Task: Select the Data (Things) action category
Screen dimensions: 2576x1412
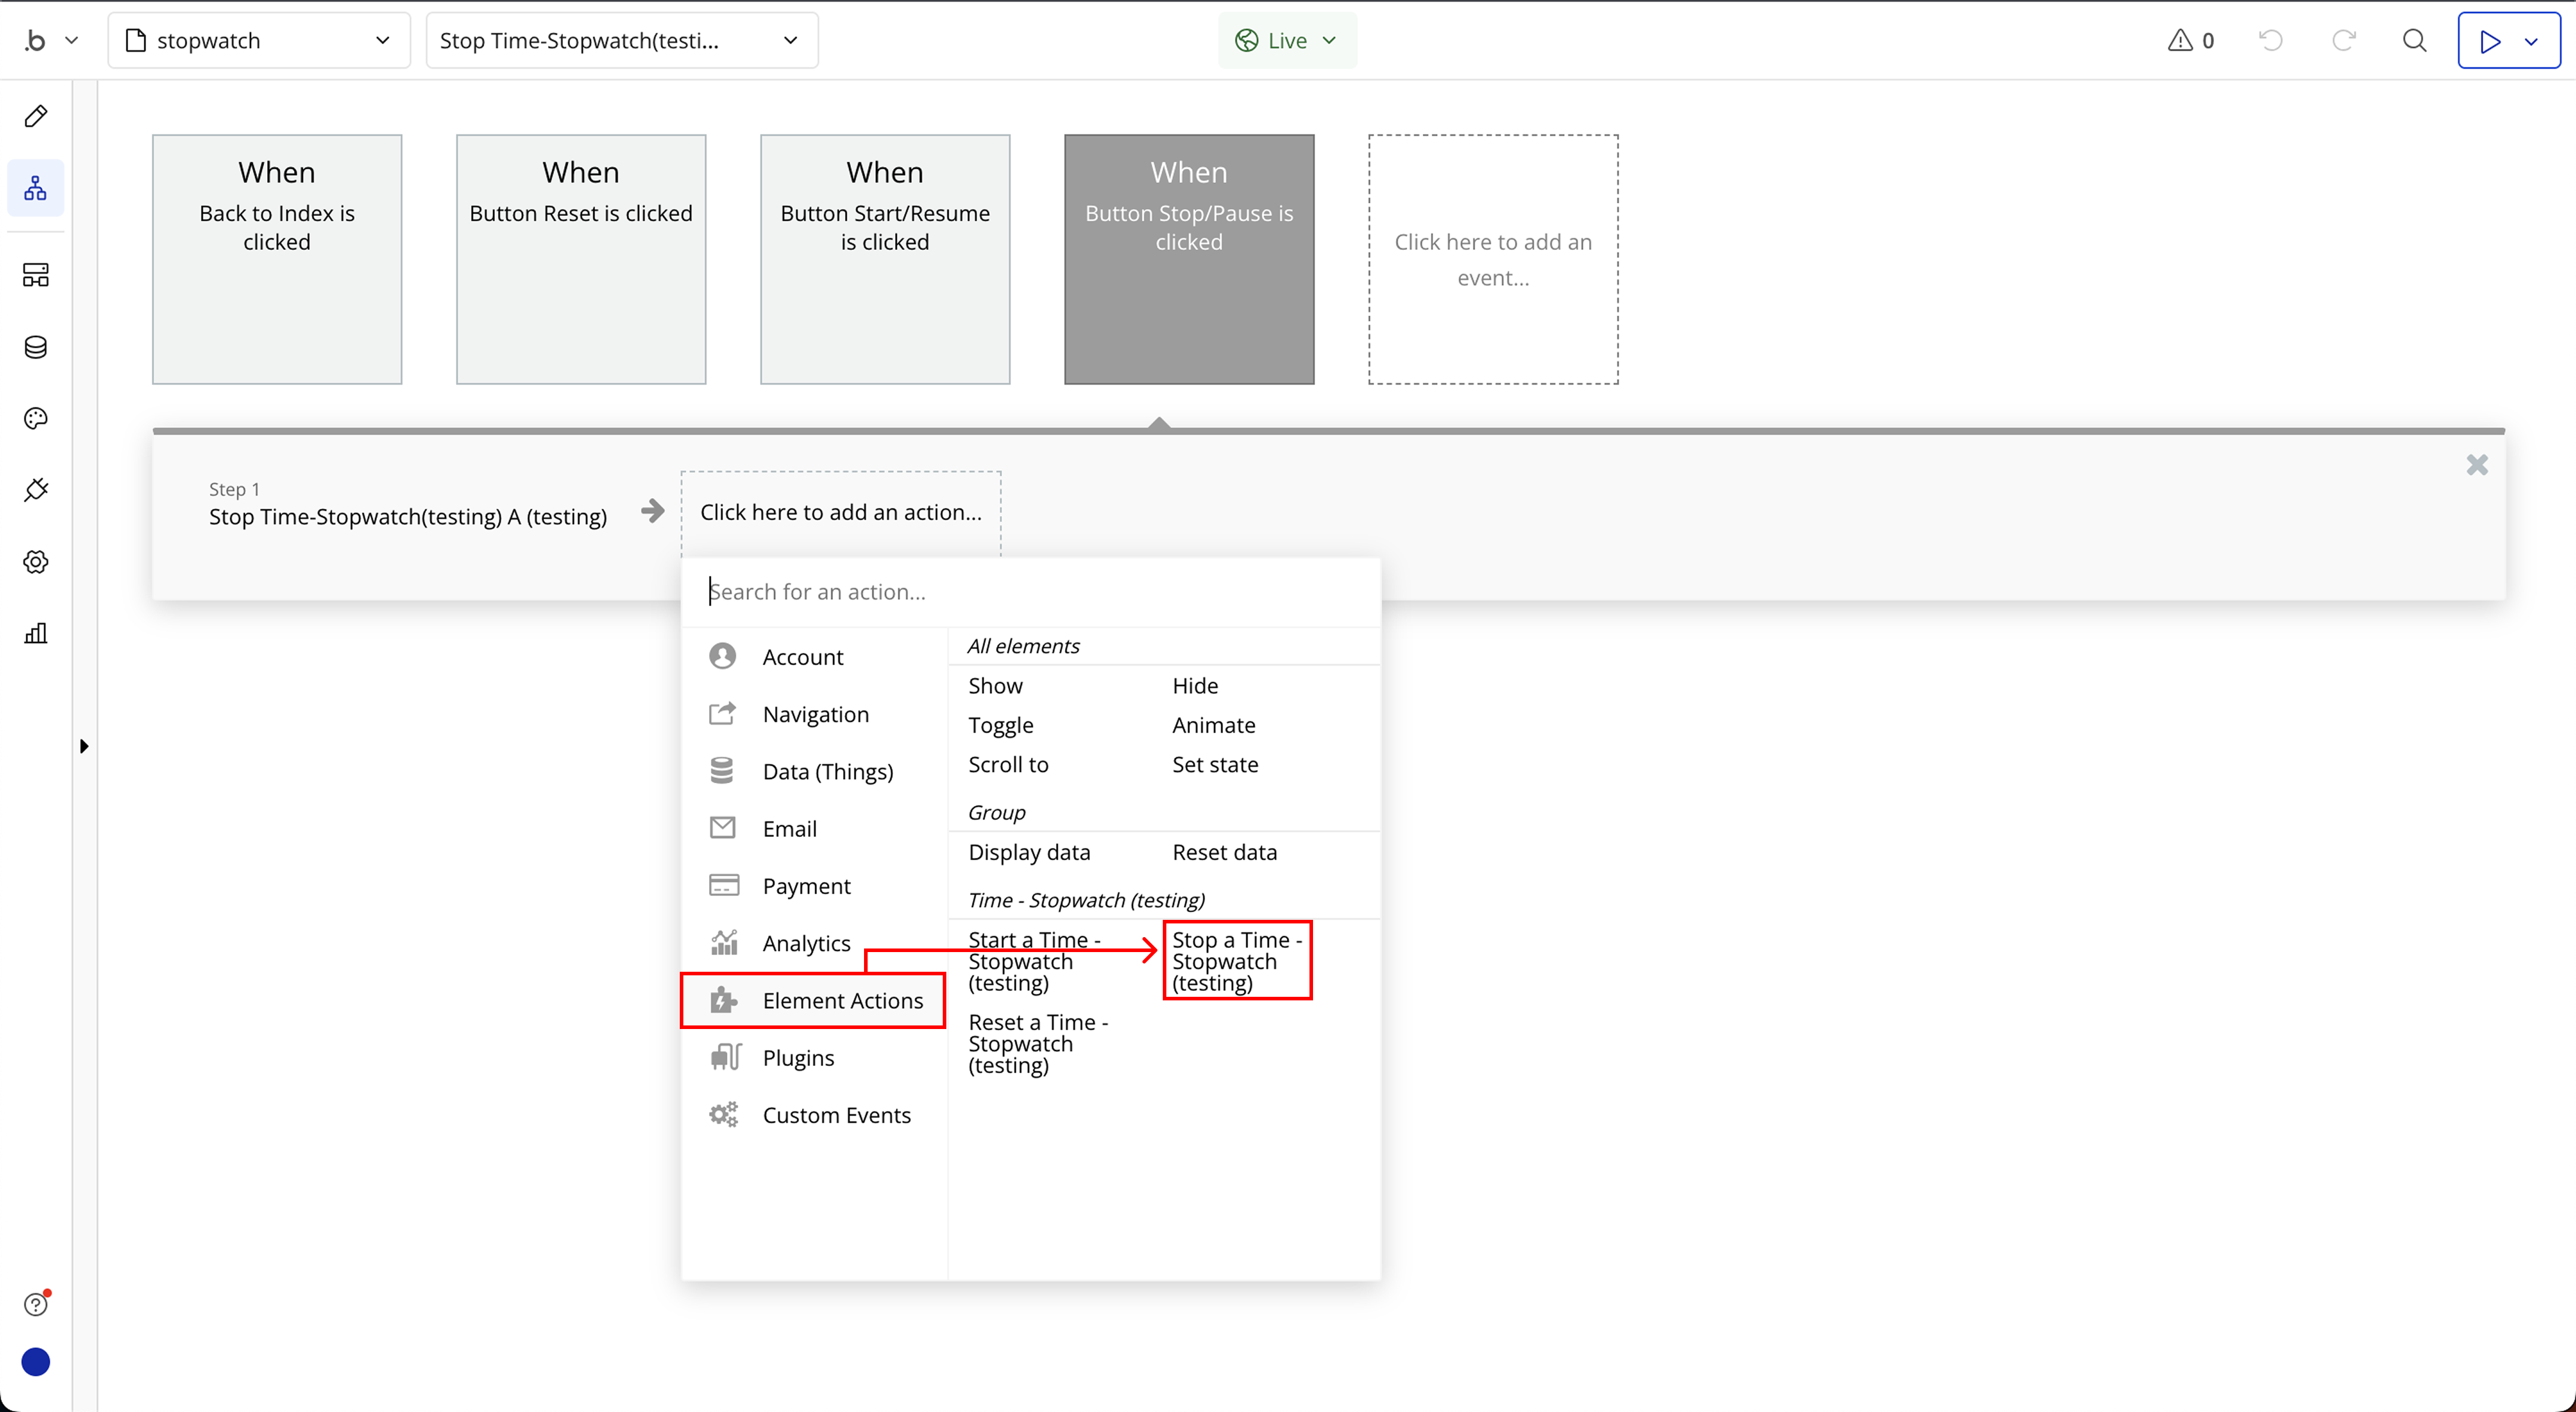Action: (827, 771)
